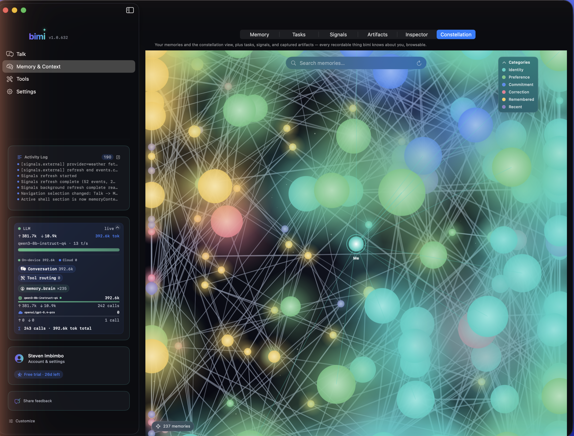Toggle the Recent category filter

tap(512, 107)
